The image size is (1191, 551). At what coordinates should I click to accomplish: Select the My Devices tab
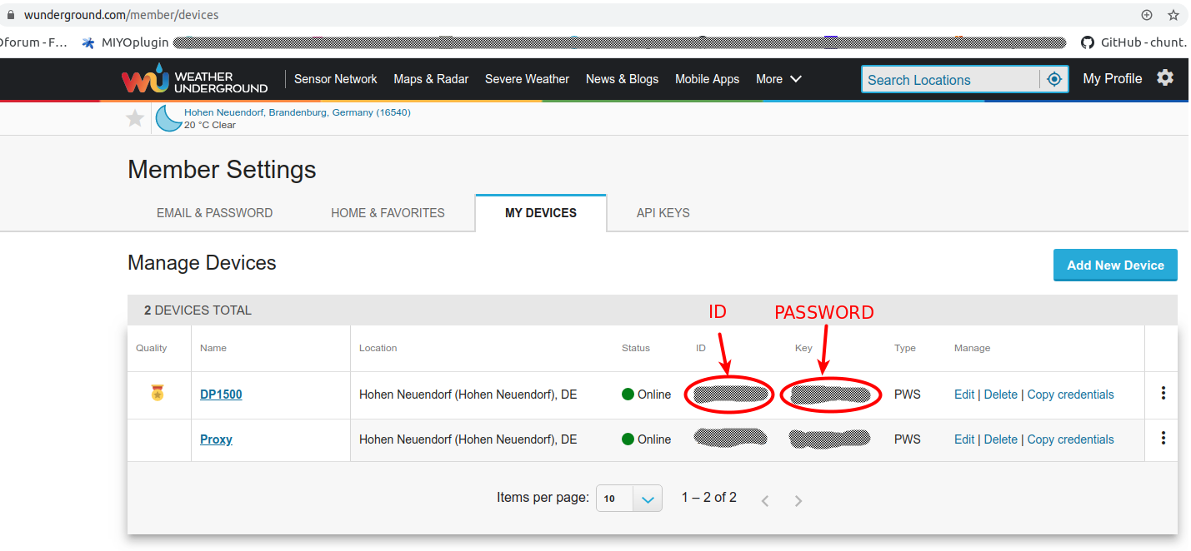pyautogui.click(x=541, y=213)
